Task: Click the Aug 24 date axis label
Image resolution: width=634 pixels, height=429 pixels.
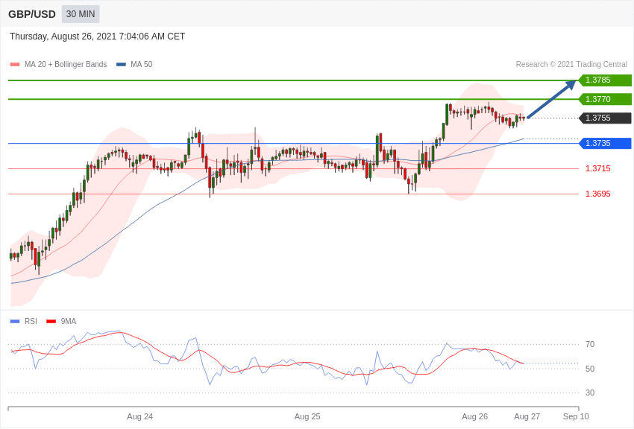Action: (139, 416)
